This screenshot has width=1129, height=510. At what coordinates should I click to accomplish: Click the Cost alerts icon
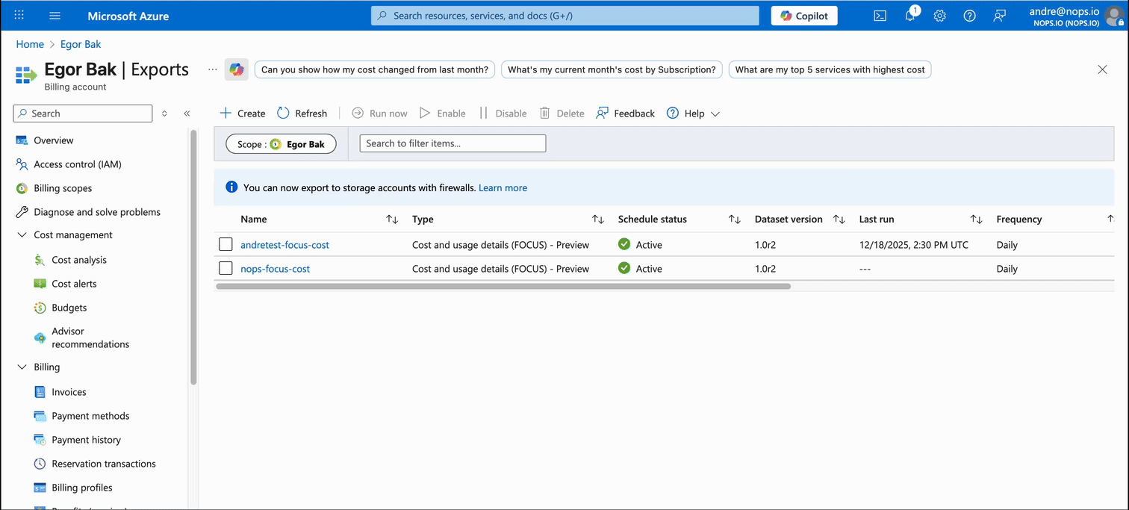40,283
